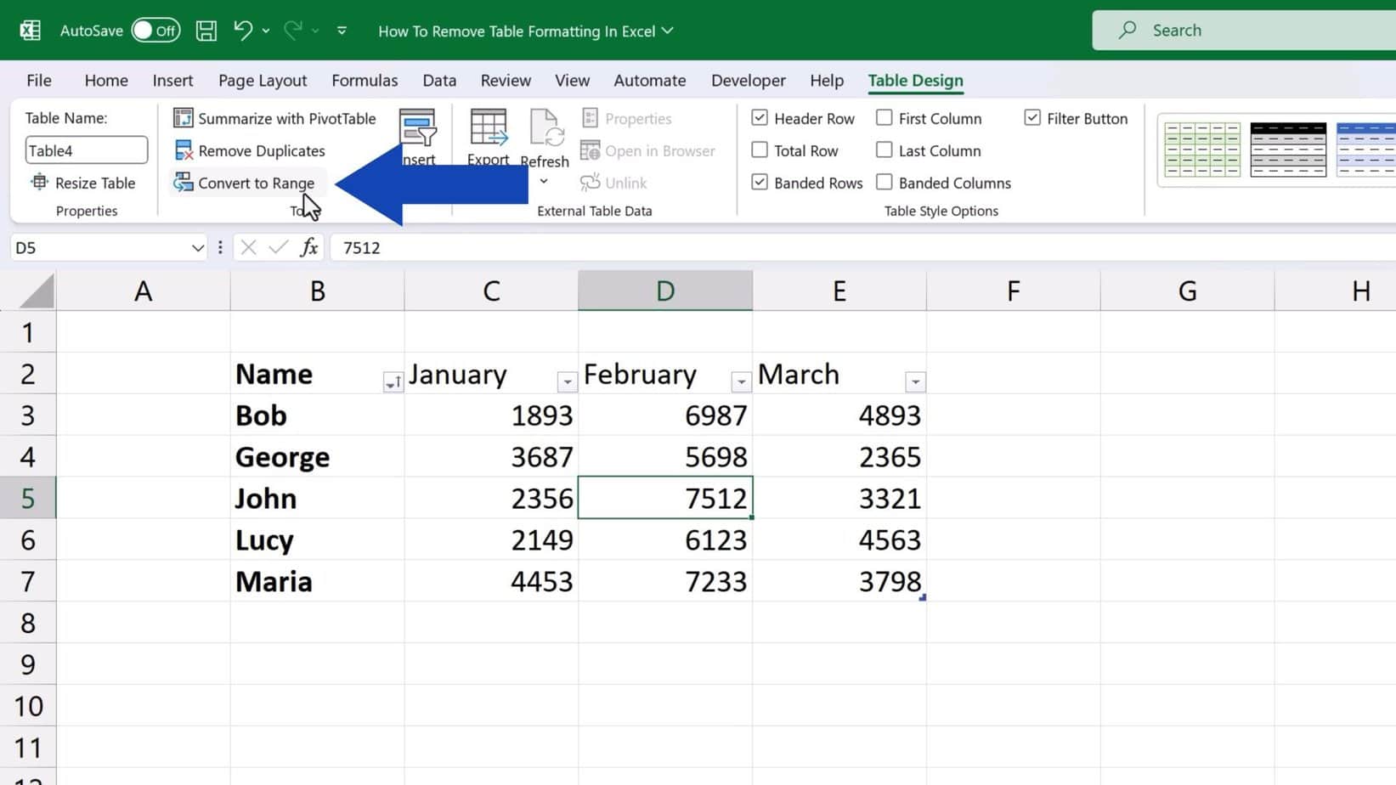Click in the Table Name field

[x=85, y=150]
